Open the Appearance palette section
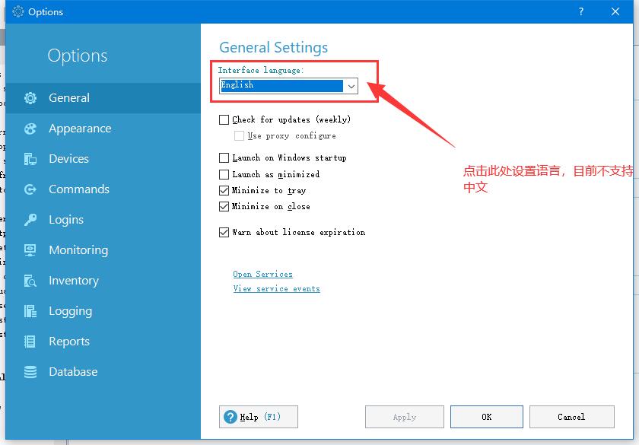The image size is (639, 445). (x=29, y=128)
